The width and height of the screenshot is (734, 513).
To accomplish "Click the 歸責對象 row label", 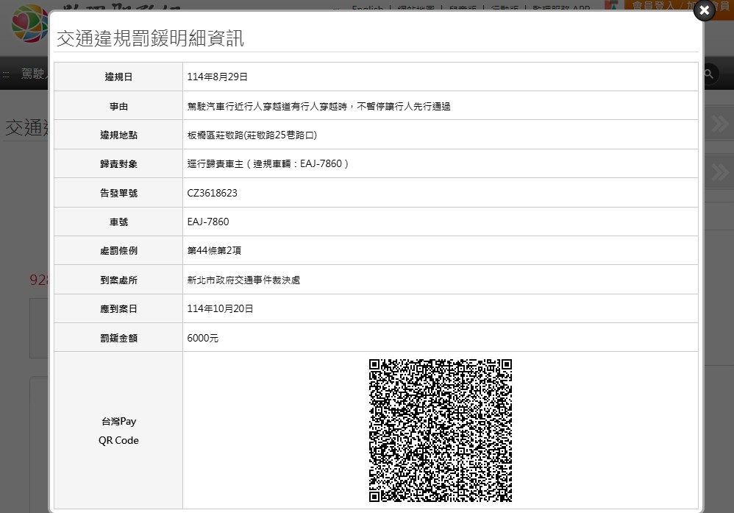I will pos(118,164).
